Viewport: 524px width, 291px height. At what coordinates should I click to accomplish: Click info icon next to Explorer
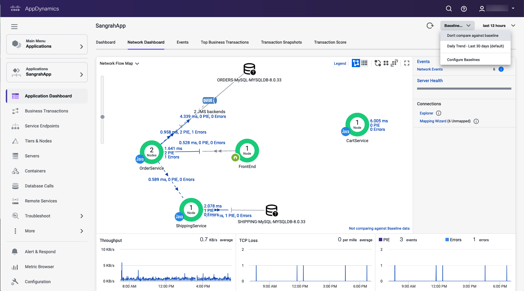click(439, 113)
